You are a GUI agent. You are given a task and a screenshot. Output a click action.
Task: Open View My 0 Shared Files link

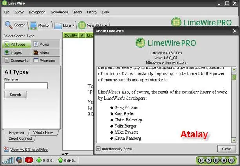29,150
